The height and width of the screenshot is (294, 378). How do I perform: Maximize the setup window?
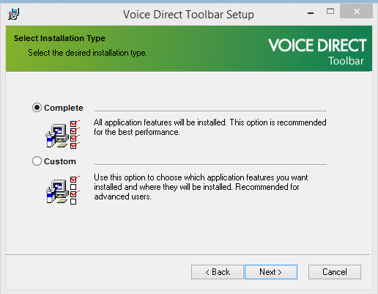(x=330, y=11)
